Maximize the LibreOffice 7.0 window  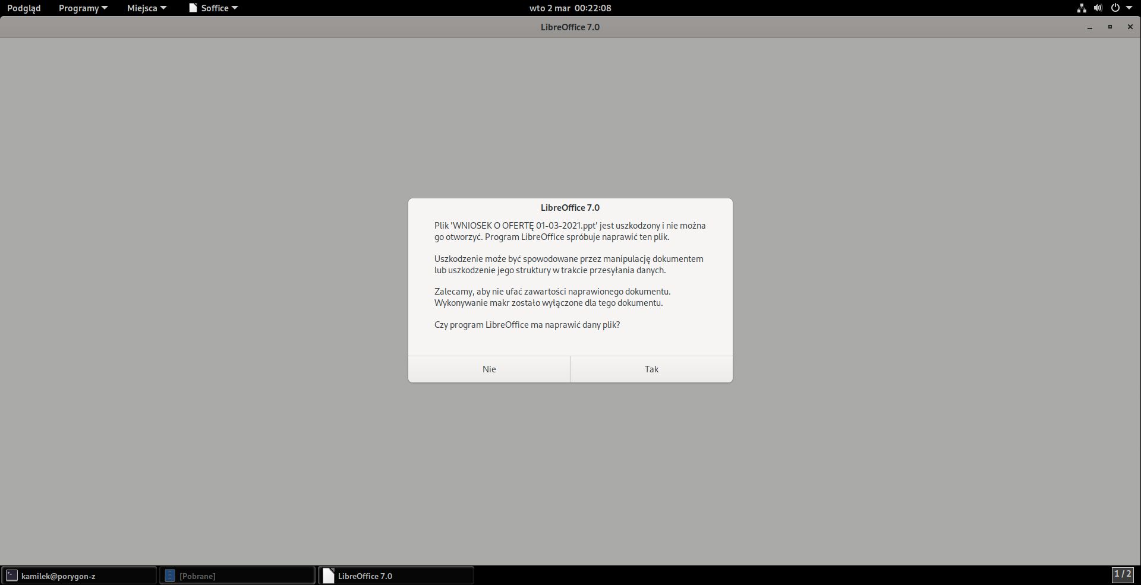(1110, 27)
